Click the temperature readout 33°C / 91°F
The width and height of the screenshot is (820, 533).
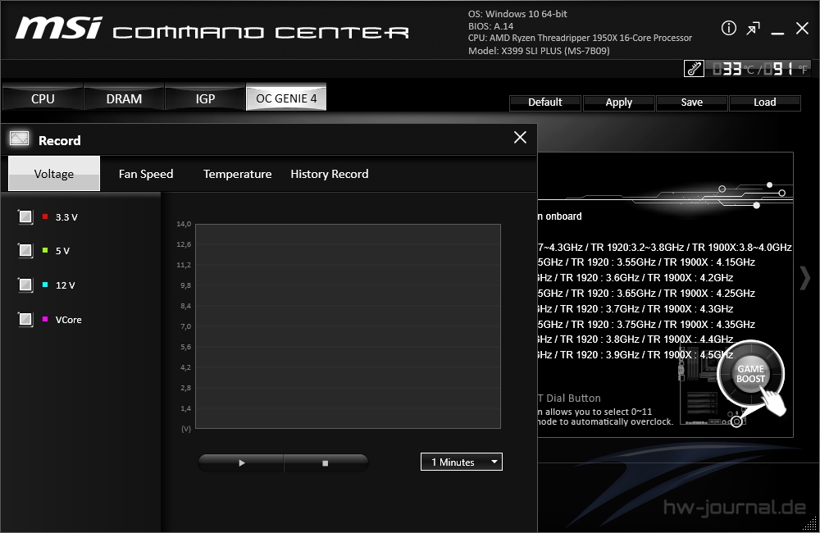click(760, 69)
